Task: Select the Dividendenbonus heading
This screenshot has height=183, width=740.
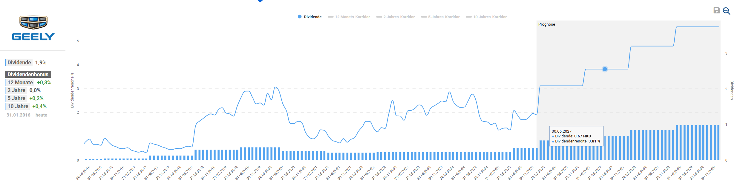Action: click(28, 75)
